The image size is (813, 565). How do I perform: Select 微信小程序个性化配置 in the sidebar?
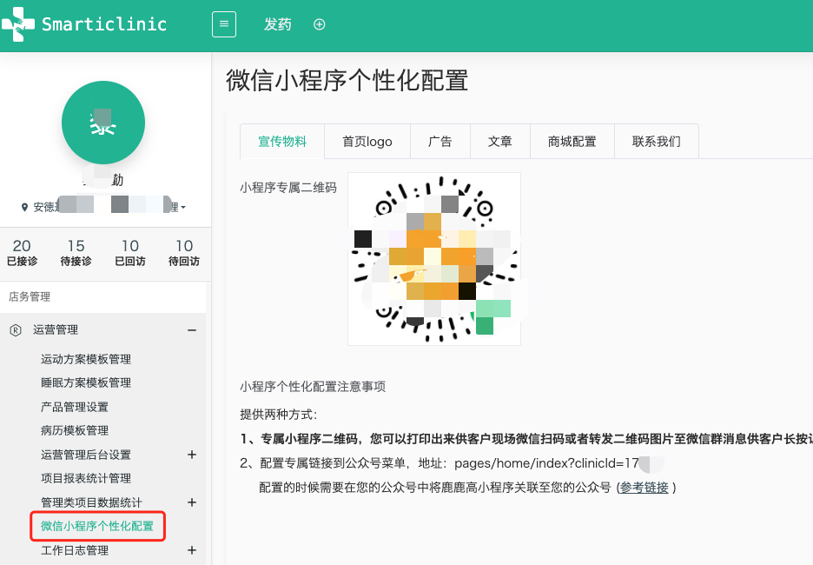(97, 526)
